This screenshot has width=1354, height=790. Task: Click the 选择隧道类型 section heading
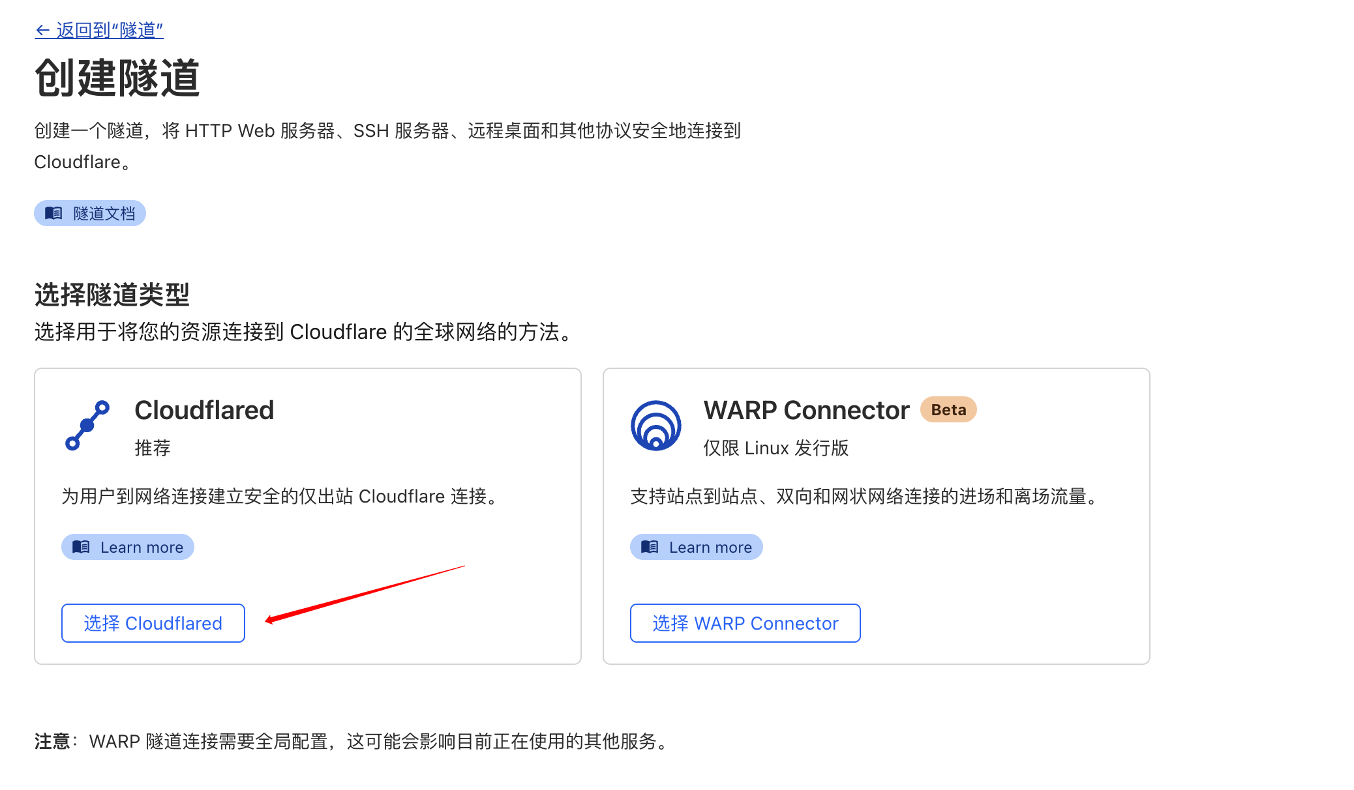point(112,295)
